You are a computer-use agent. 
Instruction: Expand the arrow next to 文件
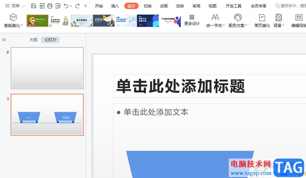pyautogui.click(x=23, y=6)
